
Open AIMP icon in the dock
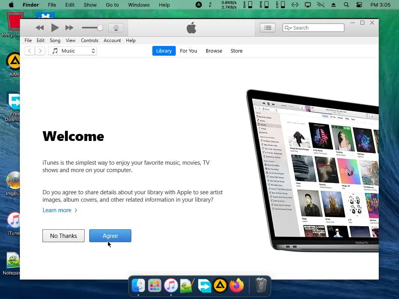(220, 285)
